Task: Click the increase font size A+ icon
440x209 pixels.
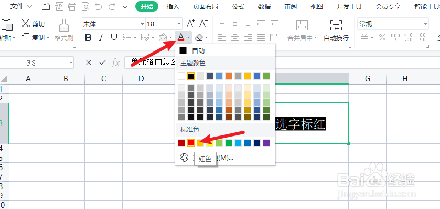Action: point(190,24)
